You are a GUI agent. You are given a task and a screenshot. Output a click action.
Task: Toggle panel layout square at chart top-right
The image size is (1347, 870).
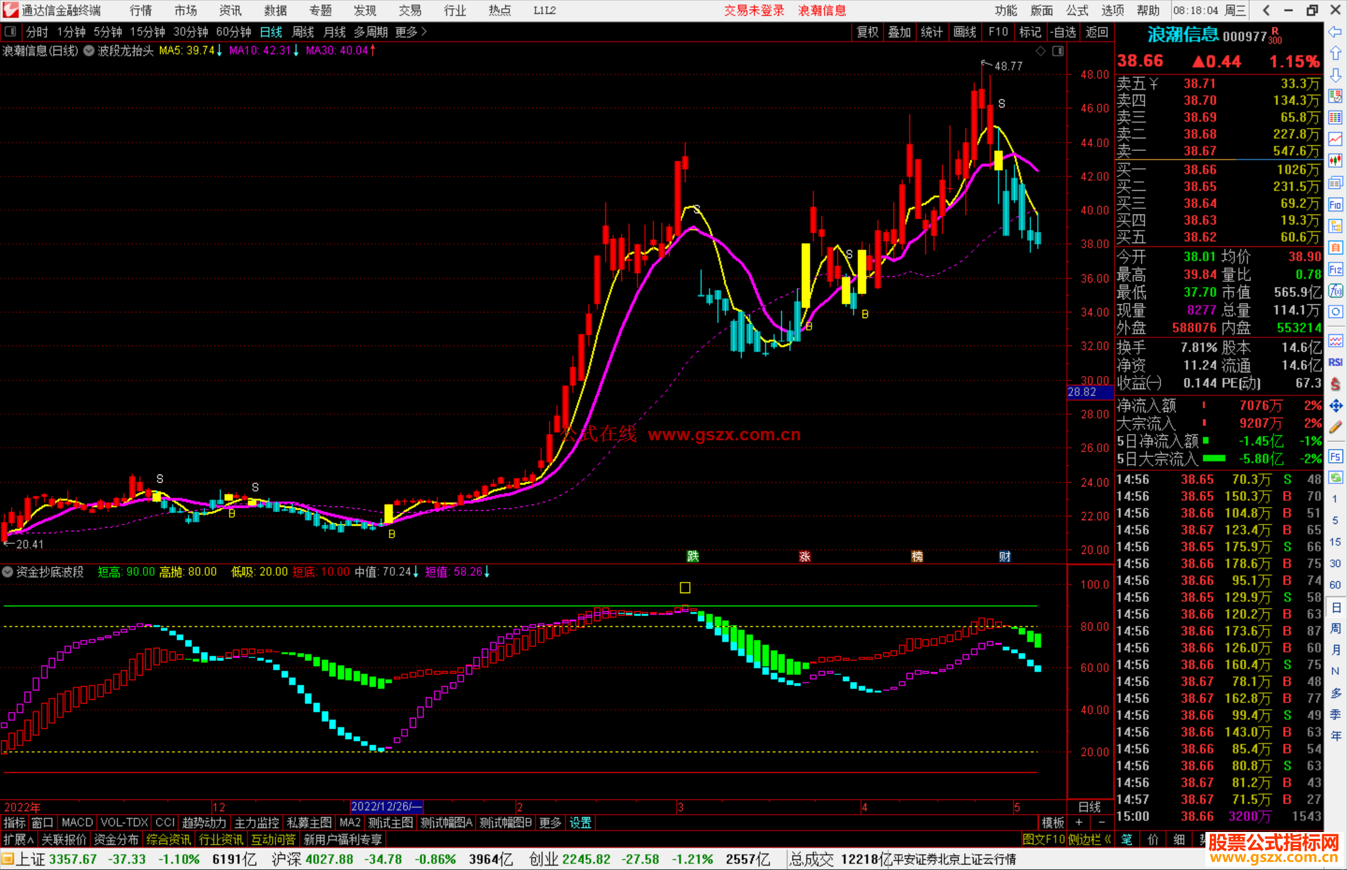(x=1058, y=51)
